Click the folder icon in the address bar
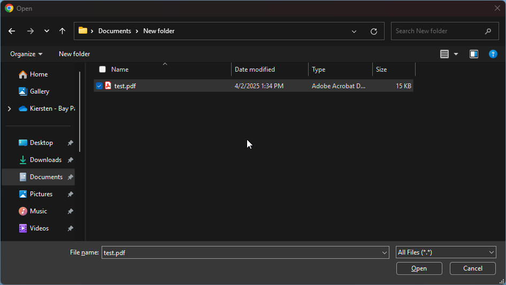Screen dimensions: 506x285 tap(83, 30)
